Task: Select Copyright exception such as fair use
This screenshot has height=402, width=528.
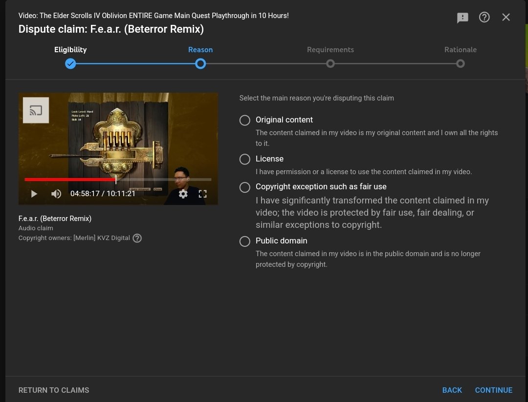Action: click(245, 187)
